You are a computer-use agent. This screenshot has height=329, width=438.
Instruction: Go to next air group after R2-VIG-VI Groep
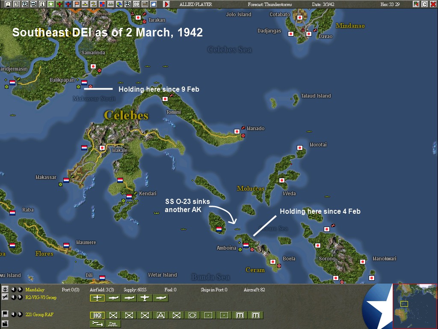point(20,297)
